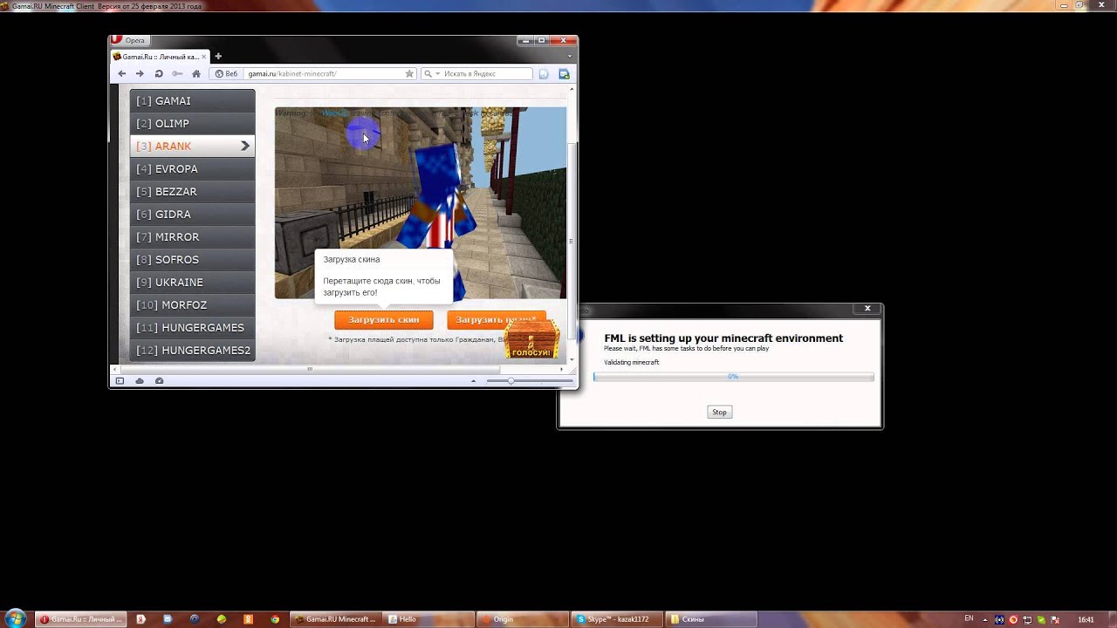The image size is (1117, 628).
Task: Select server [2] OLIMP
Action: 192,123
